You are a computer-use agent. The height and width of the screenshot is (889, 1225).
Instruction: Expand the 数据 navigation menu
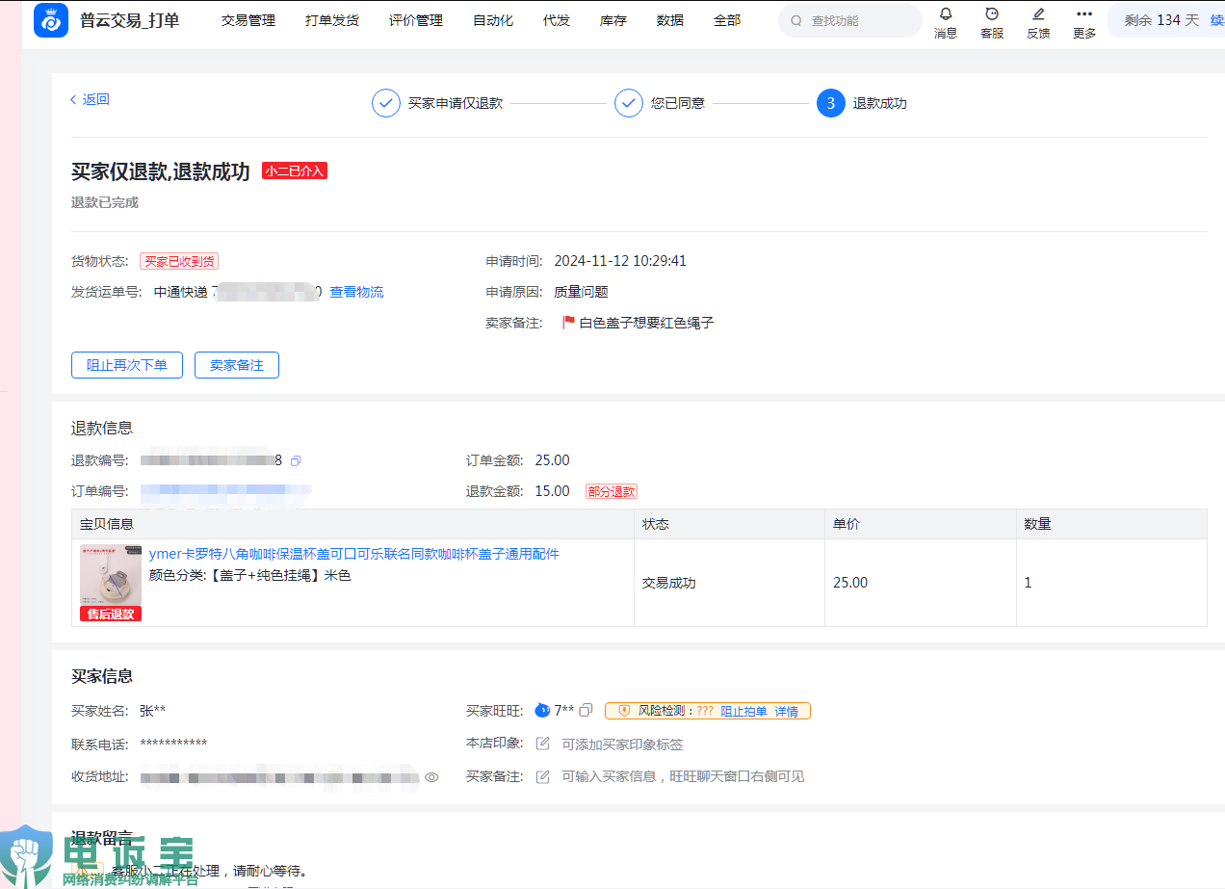[x=669, y=20]
